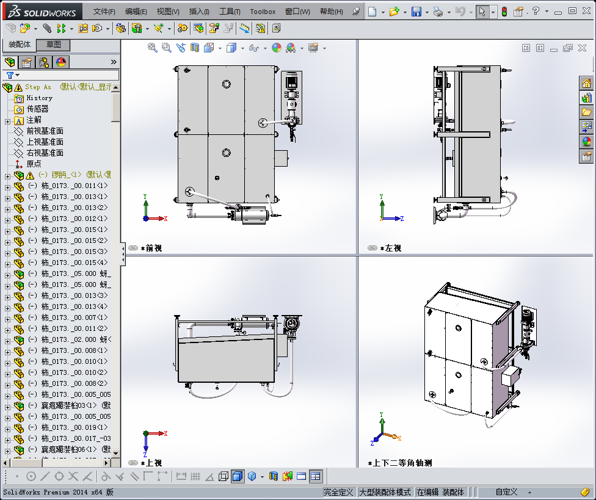596x500 pixels.
Task: Click the Print icon
Action: tap(438, 12)
